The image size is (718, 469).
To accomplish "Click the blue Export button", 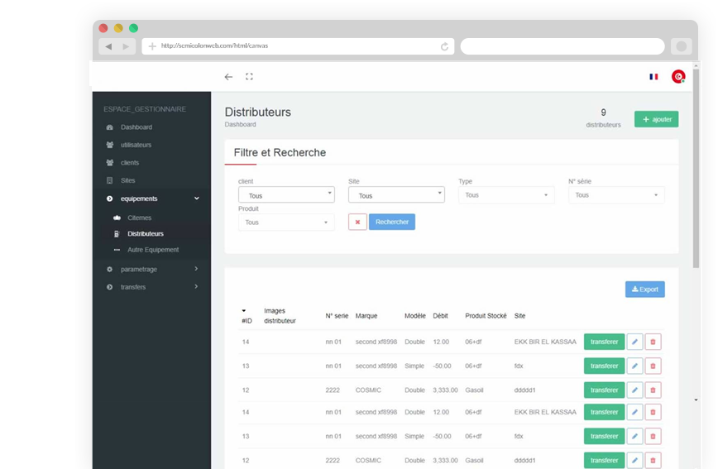I will pyautogui.click(x=644, y=290).
